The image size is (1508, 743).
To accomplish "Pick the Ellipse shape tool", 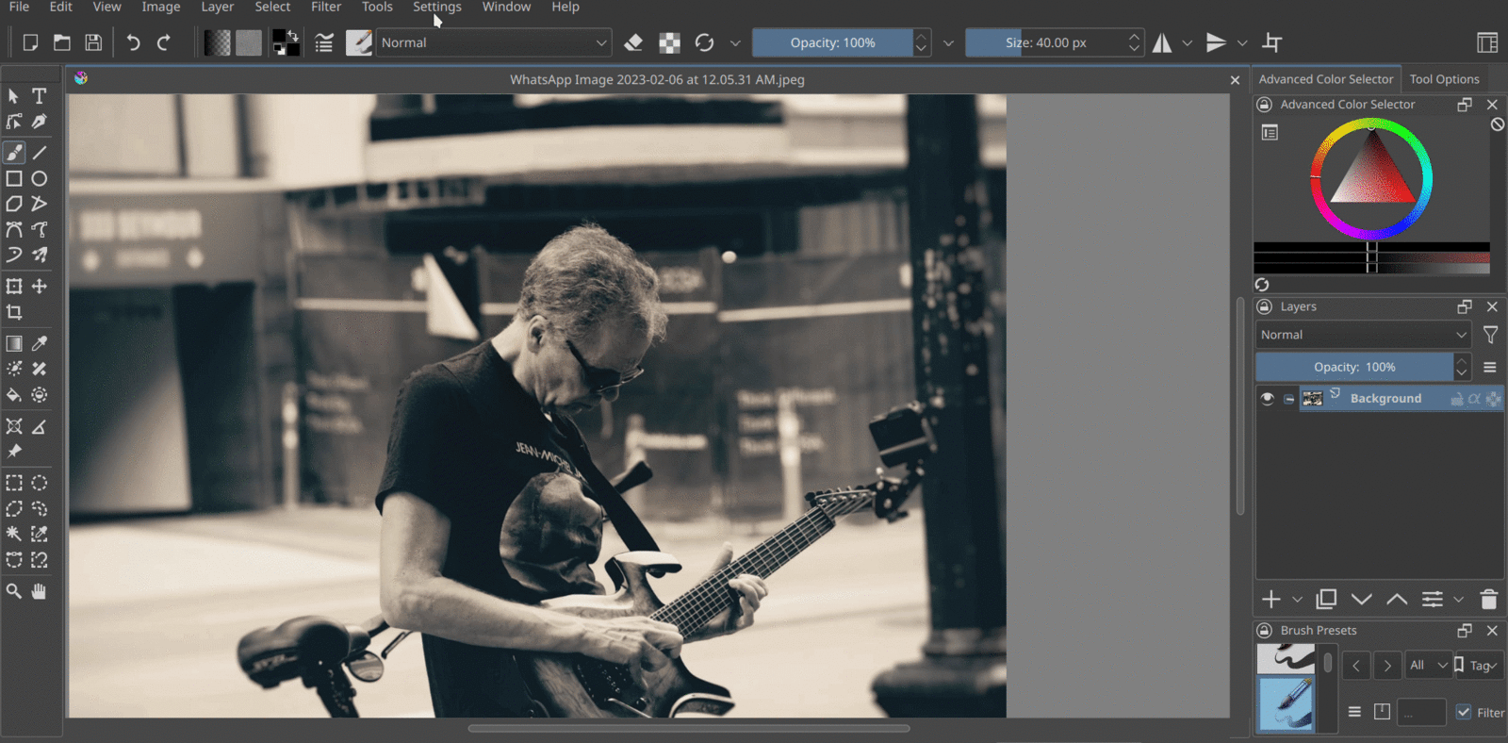I will click(x=40, y=178).
